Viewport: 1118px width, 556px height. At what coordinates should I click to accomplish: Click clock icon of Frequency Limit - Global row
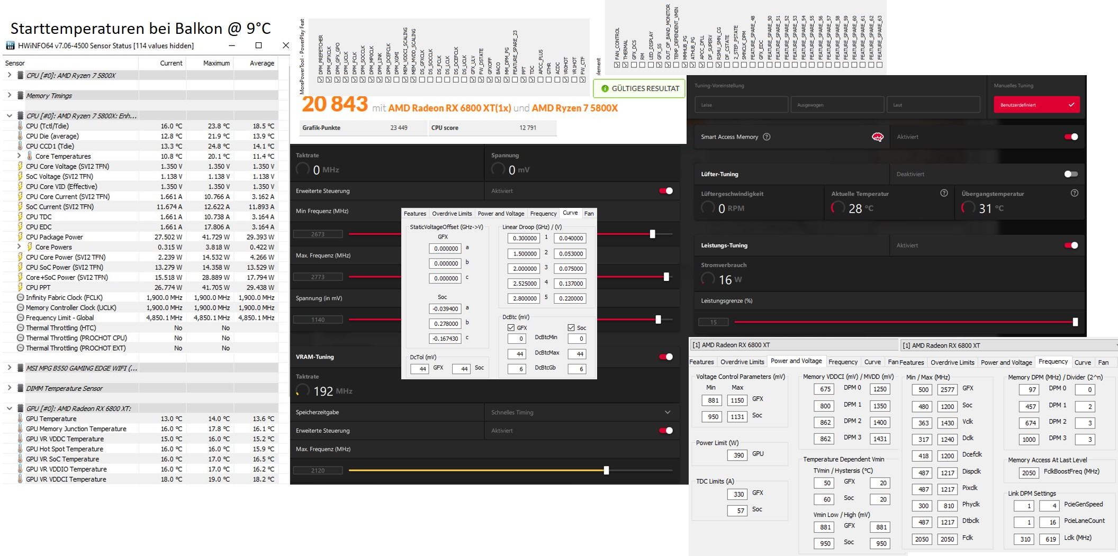pyautogui.click(x=20, y=317)
